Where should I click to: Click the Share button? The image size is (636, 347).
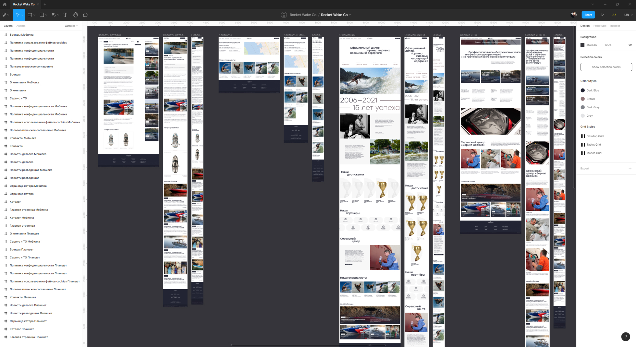point(588,15)
